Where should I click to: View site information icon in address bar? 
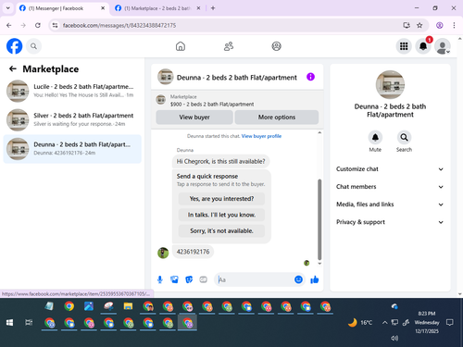(x=55, y=25)
